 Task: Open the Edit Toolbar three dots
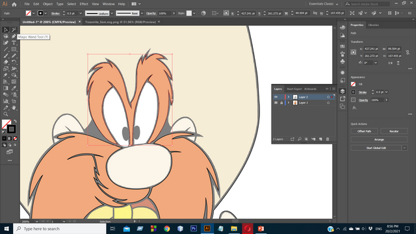[10, 161]
